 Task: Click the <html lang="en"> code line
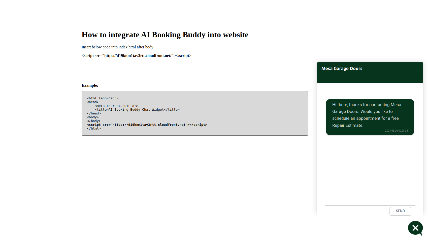103,98
